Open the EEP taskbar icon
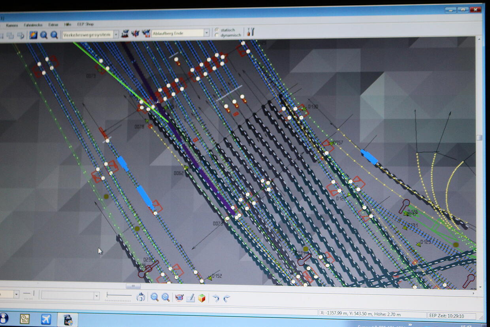Viewport: 490px width, 327px height. 68,320
